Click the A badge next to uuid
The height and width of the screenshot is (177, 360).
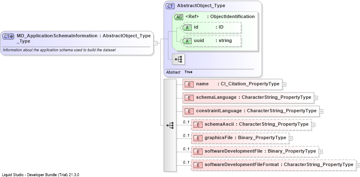pyautogui.click(x=187, y=41)
